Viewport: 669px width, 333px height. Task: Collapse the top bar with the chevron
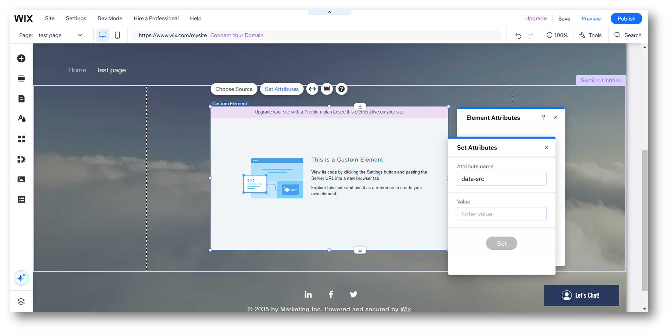tap(329, 12)
